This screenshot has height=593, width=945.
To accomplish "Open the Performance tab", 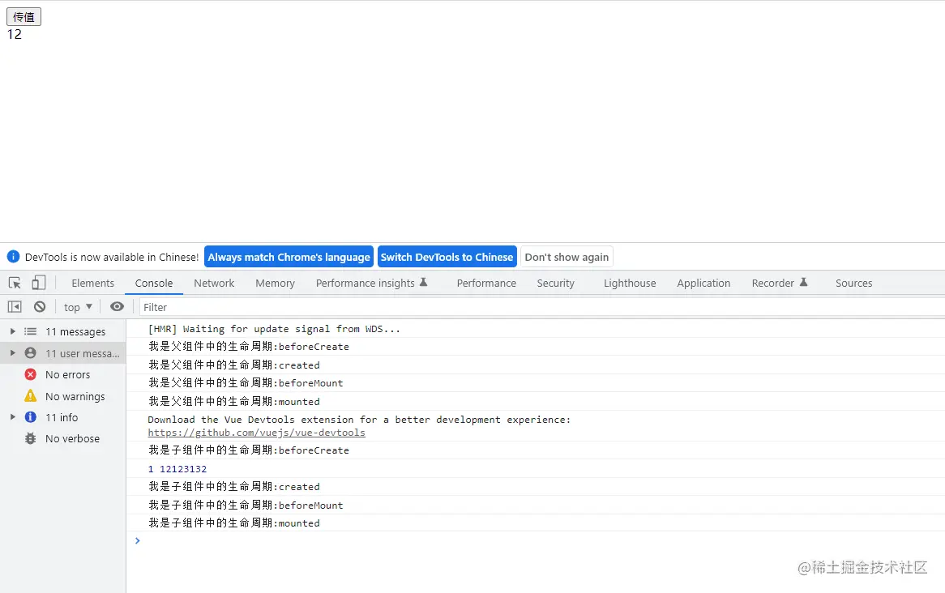I will [x=486, y=283].
